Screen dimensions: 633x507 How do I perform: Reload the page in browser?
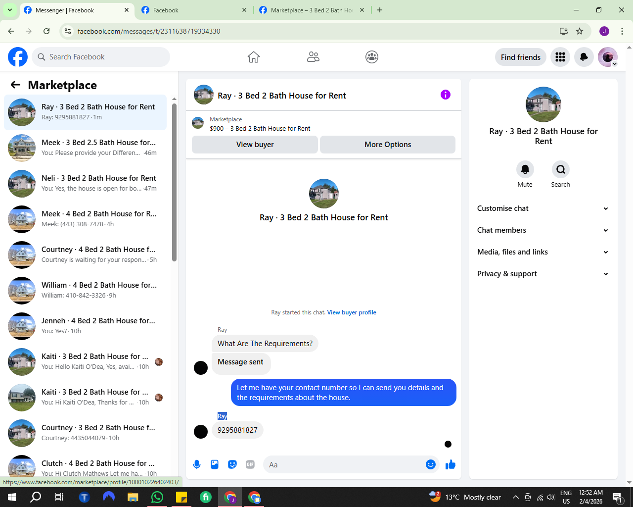[46, 31]
